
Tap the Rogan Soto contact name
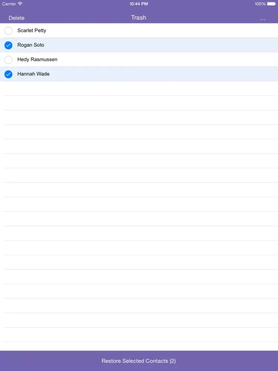coord(31,45)
